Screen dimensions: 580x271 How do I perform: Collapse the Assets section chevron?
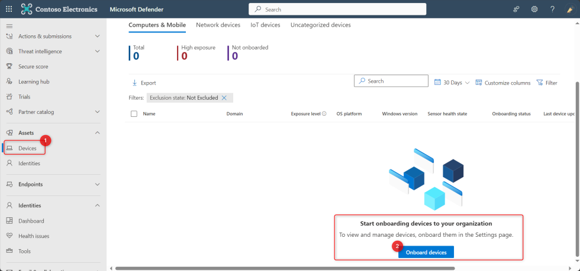click(97, 132)
